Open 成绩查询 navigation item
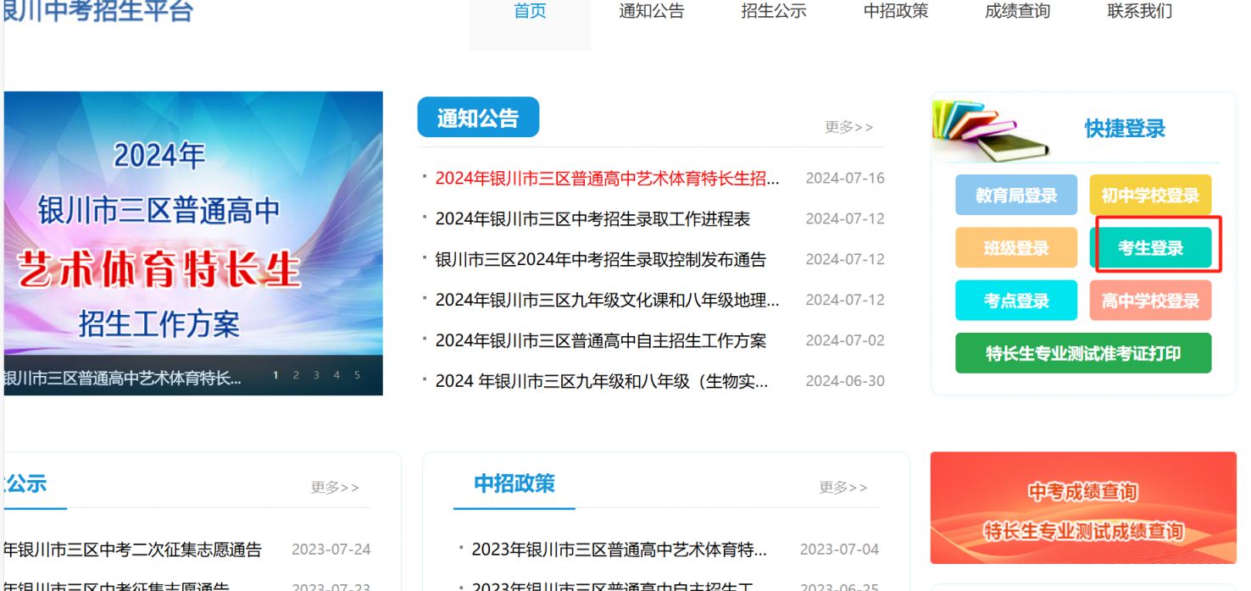 pos(1017,12)
